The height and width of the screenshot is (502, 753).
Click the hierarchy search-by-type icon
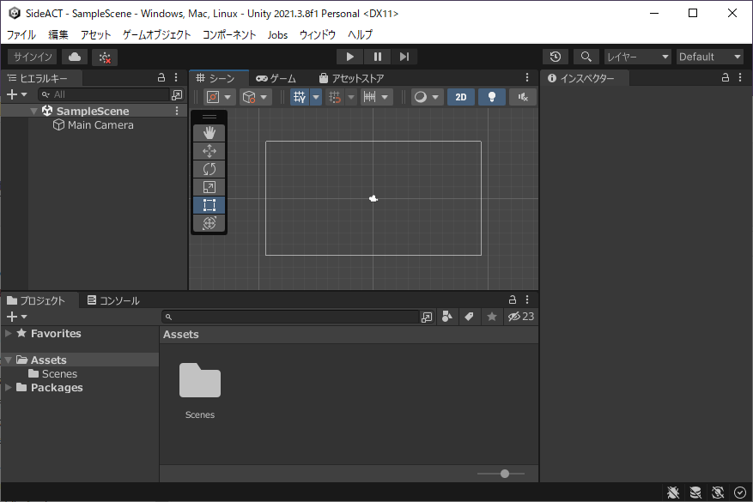coord(177,95)
